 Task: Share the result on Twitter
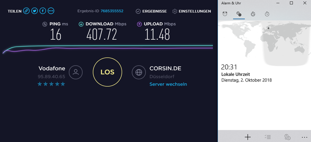[x=35, y=11]
